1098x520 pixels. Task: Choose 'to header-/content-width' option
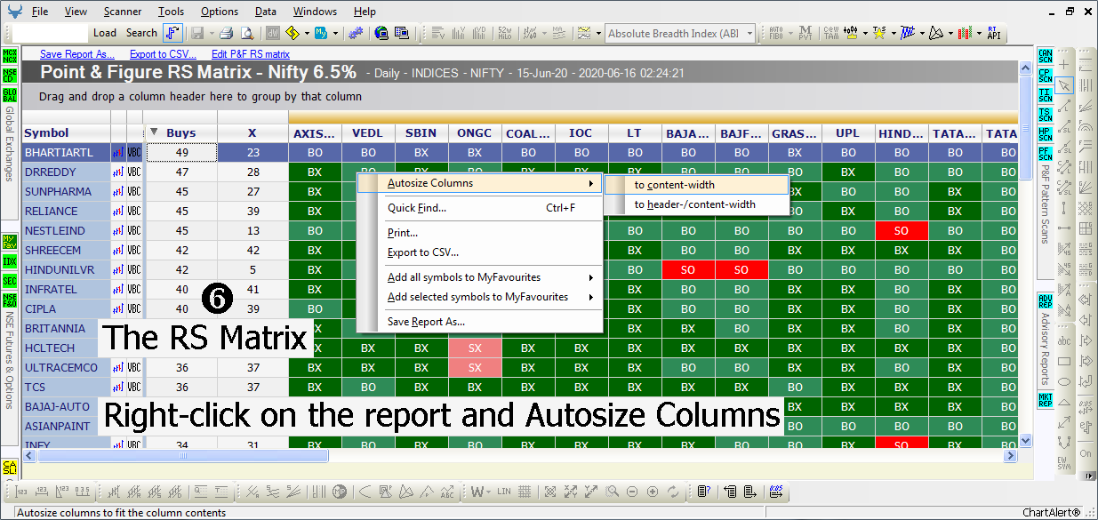pyautogui.click(x=695, y=204)
